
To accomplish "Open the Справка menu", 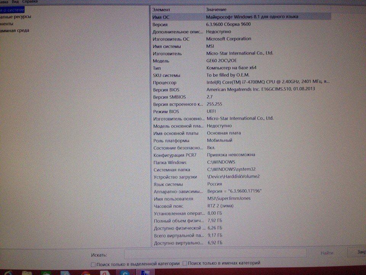I will pos(30,2).
